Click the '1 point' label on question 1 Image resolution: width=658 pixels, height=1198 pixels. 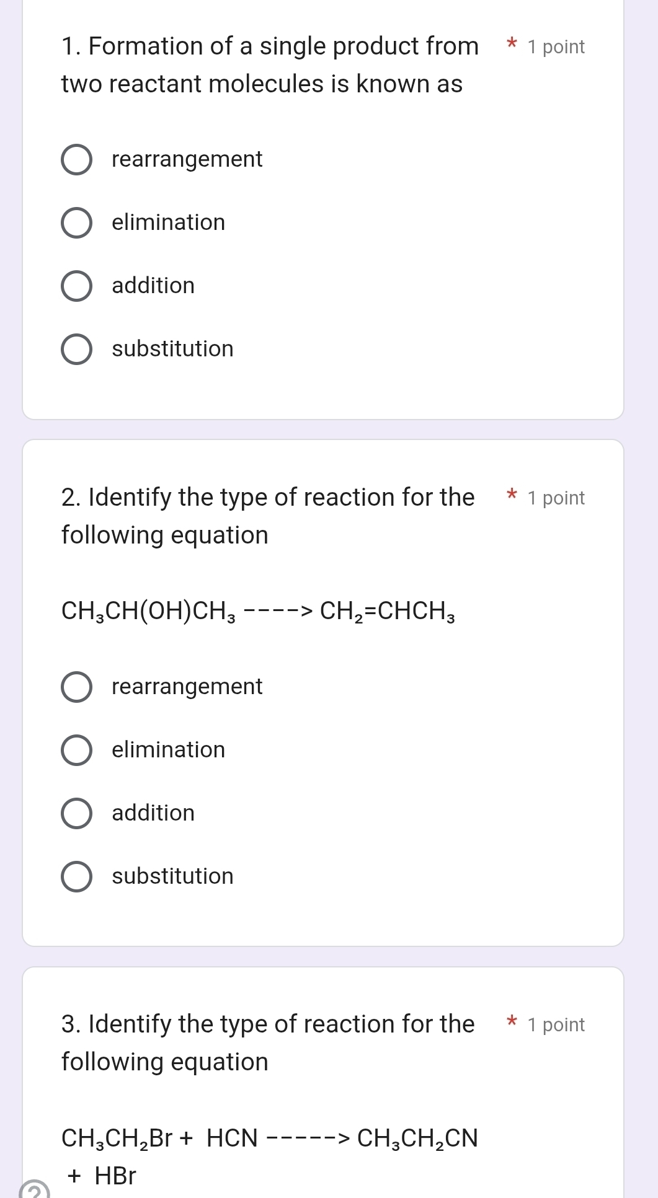(556, 47)
